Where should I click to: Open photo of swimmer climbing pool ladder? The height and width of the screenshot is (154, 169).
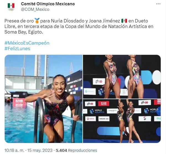(x=43, y=99)
